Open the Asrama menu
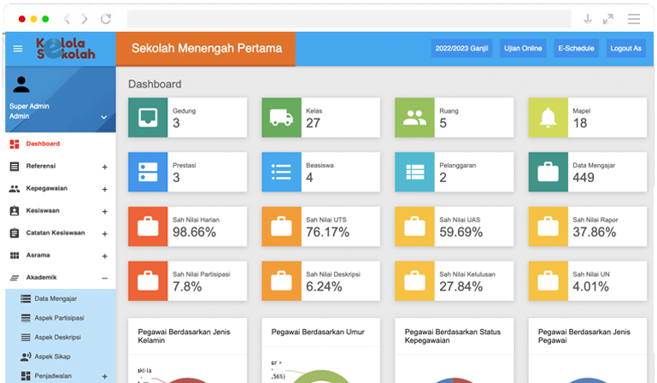This screenshot has width=657, height=383. tap(38, 255)
